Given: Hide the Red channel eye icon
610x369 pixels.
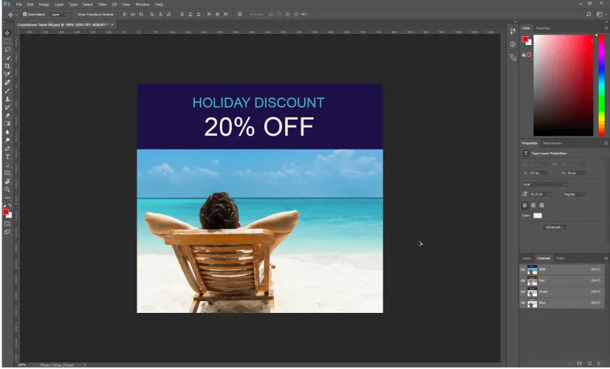Looking at the screenshot, I should click(523, 280).
